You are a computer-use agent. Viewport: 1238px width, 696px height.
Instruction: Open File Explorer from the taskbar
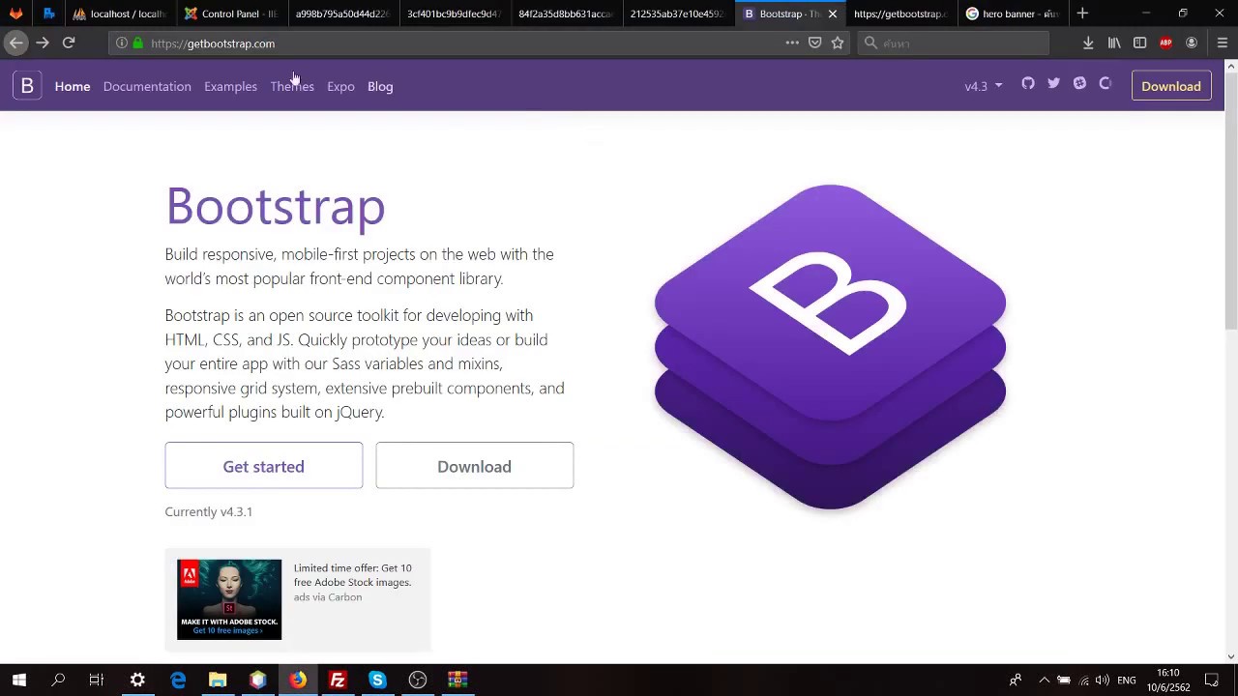click(x=218, y=680)
